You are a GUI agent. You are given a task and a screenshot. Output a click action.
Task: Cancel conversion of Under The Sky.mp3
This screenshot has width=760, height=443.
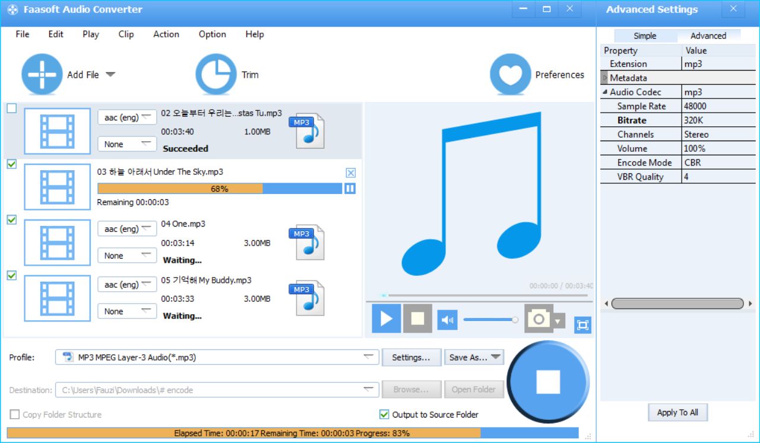(350, 173)
